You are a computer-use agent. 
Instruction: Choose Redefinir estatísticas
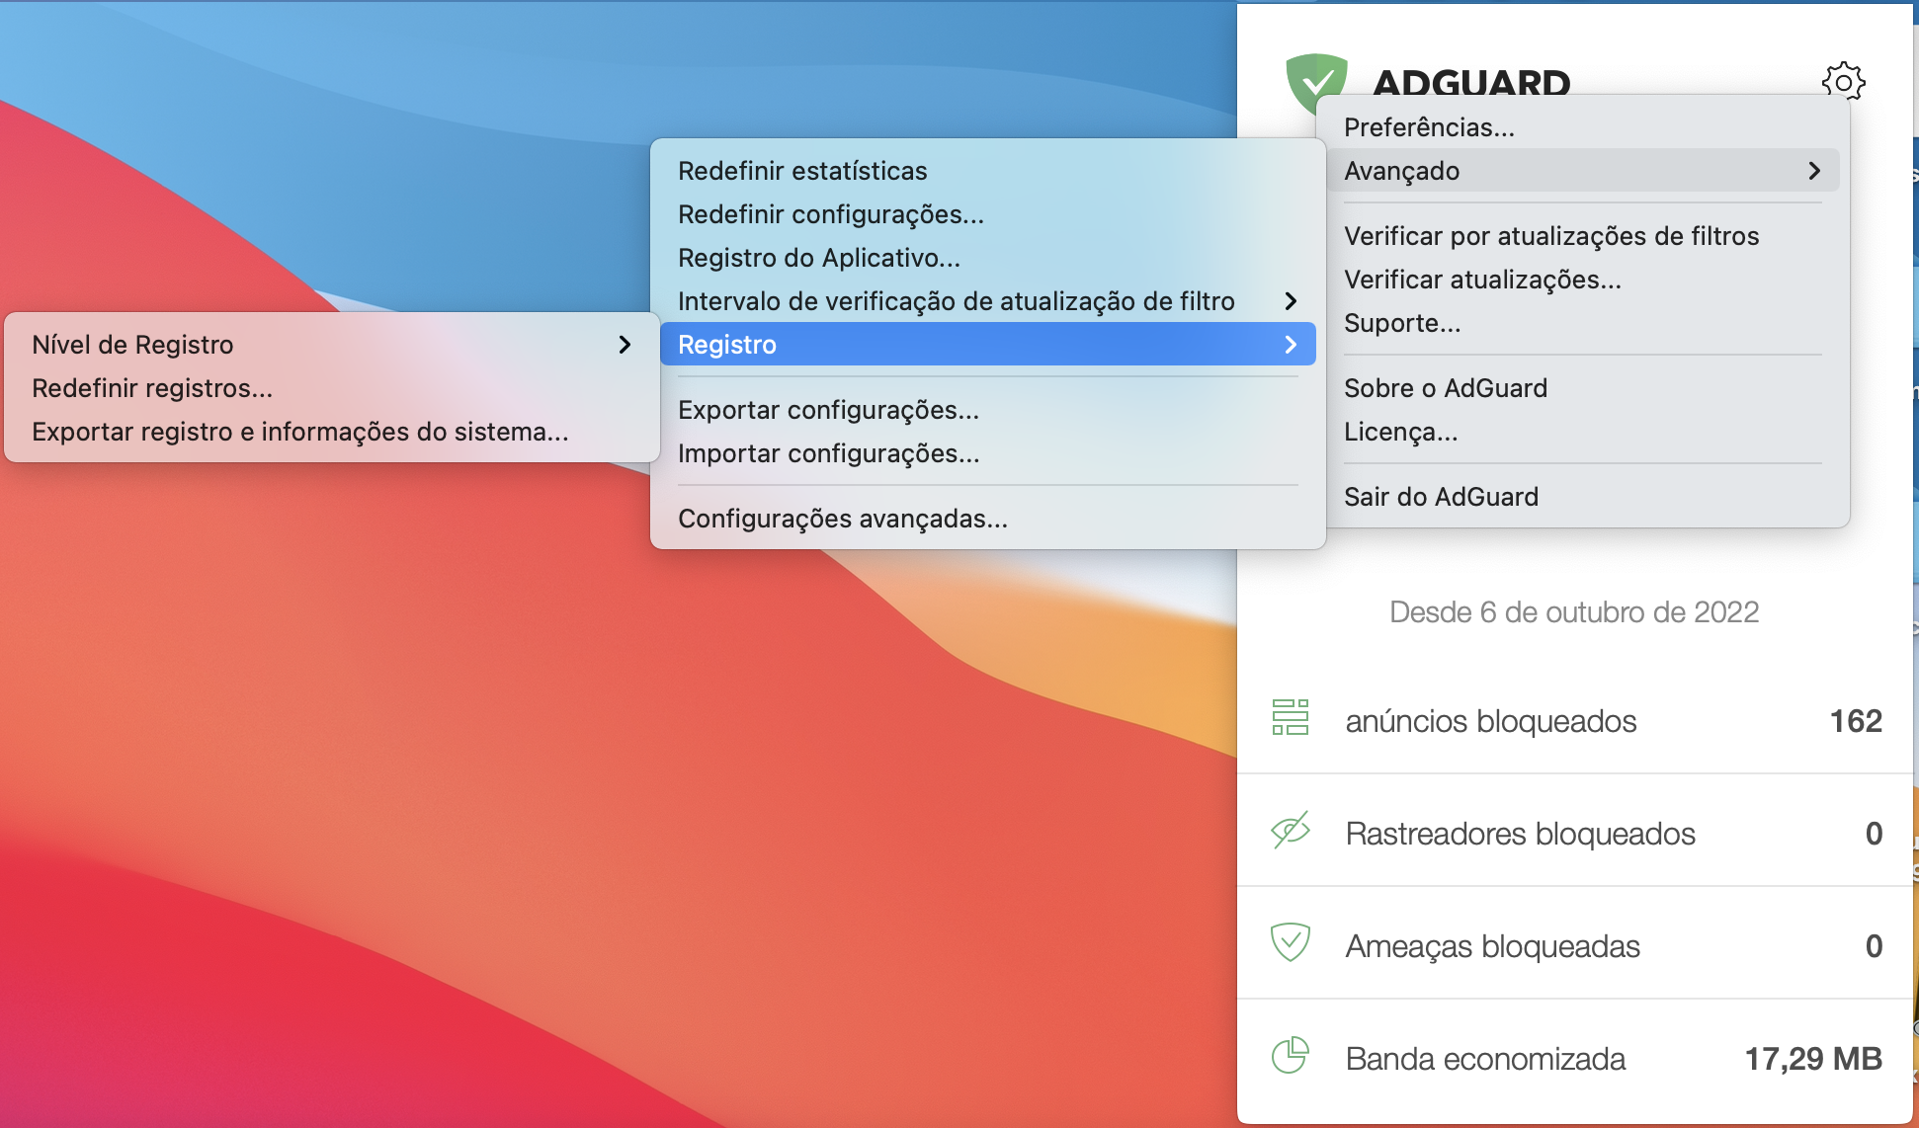[988, 171]
